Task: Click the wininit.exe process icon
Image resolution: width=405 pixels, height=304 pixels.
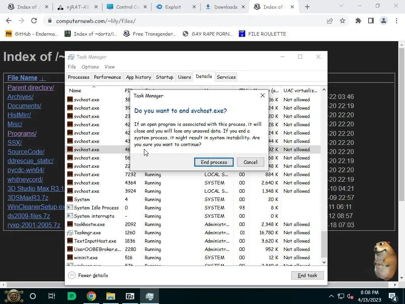Action: click(70, 257)
